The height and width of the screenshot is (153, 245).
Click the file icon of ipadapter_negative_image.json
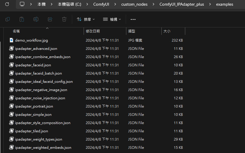(x=11, y=89)
